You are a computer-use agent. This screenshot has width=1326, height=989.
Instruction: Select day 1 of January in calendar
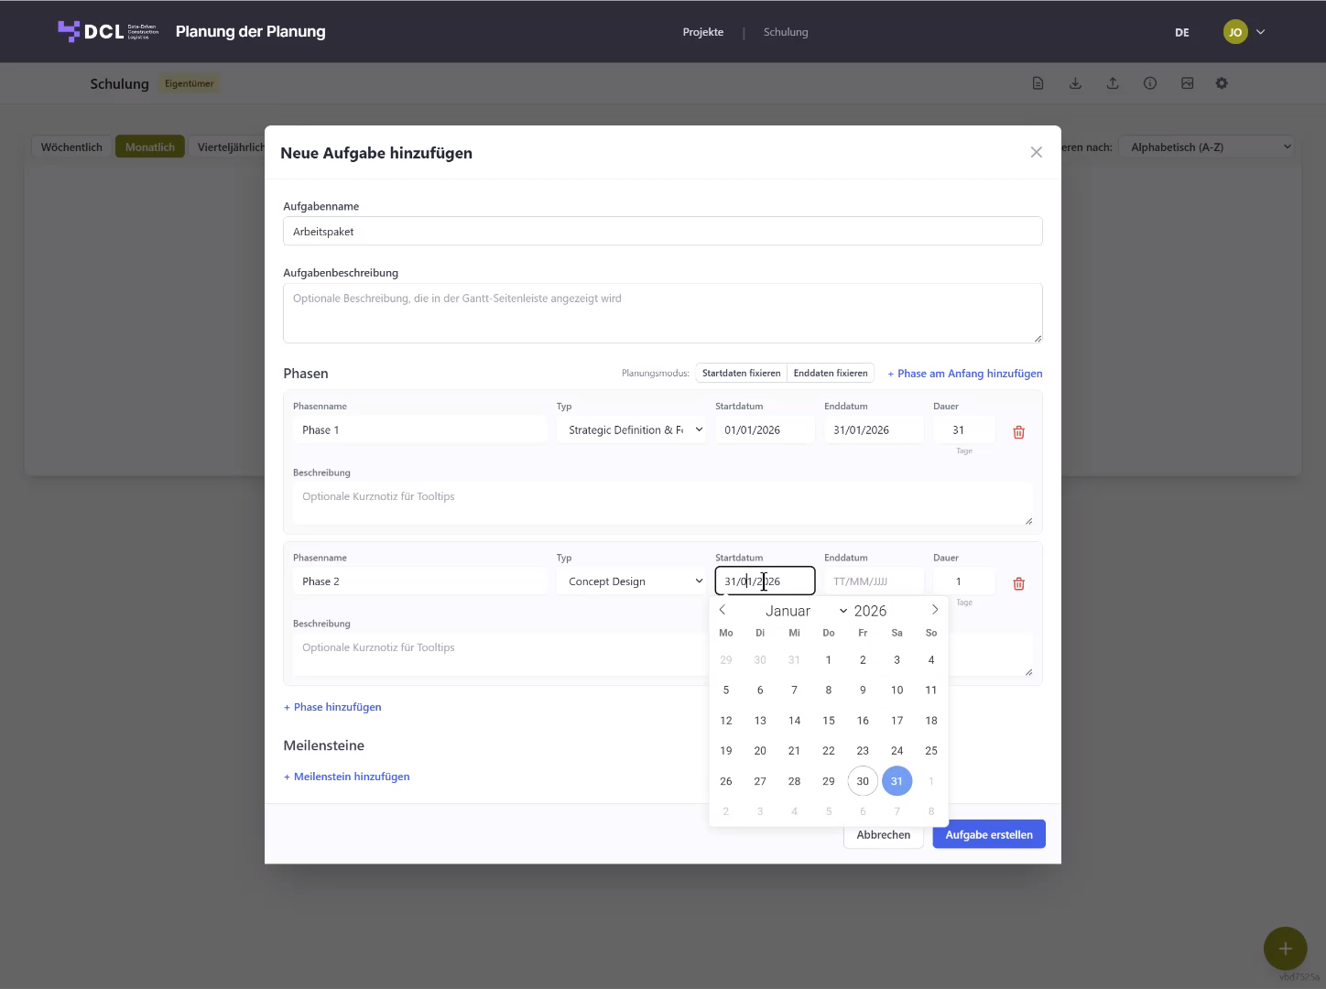[x=829, y=660]
